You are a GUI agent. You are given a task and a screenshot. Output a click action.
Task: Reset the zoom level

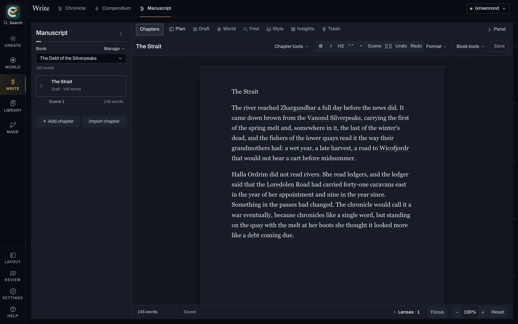[498, 312]
